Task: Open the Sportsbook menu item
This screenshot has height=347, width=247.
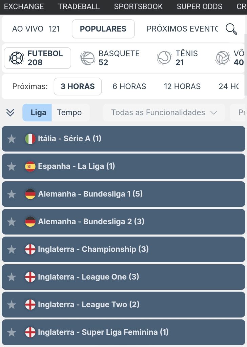Action: point(138,7)
